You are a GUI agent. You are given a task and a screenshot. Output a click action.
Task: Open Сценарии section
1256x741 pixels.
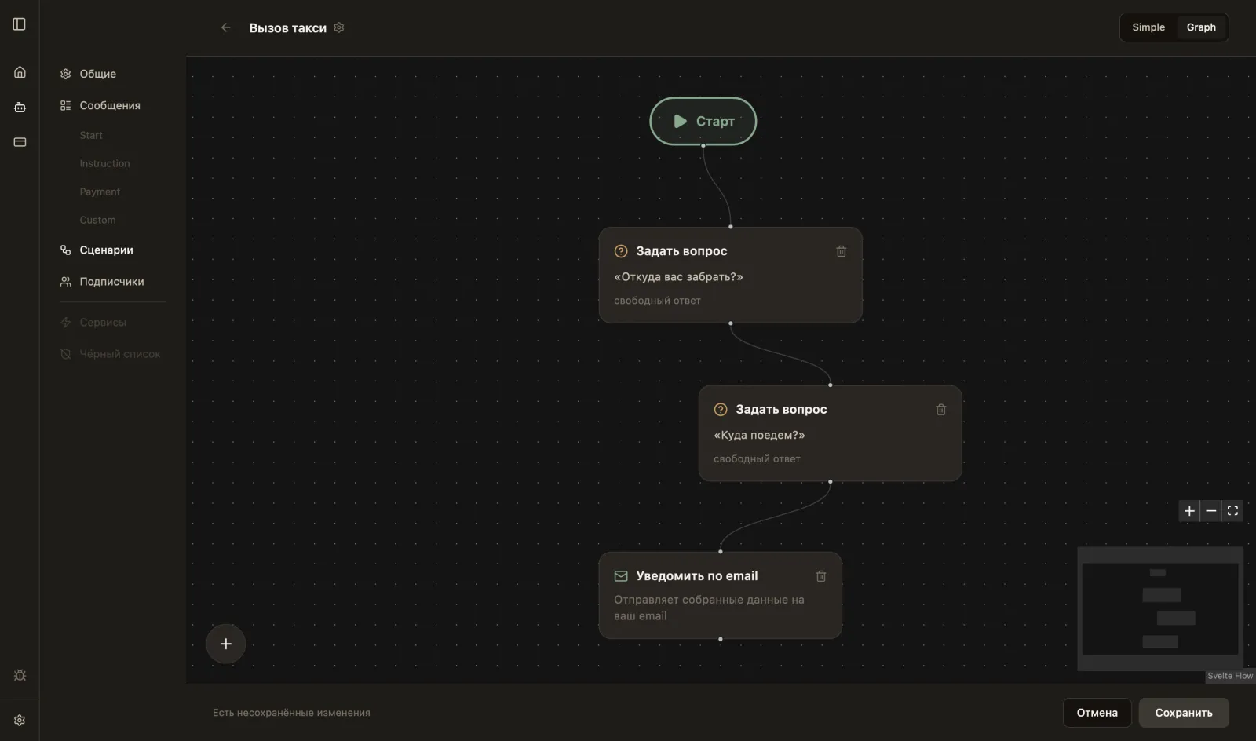tap(106, 250)
